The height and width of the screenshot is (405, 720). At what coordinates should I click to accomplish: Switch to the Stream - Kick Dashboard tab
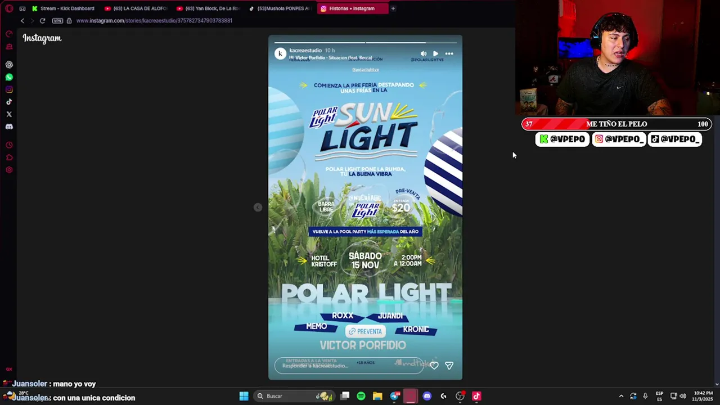(63, 8)
